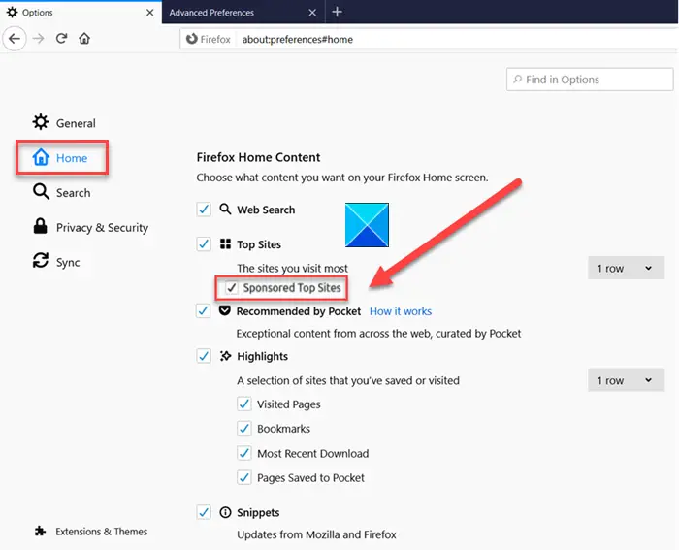Viewport: 679px width, 550px height.
Task: Click the General gear icon
Action: (x=41, y=122)
